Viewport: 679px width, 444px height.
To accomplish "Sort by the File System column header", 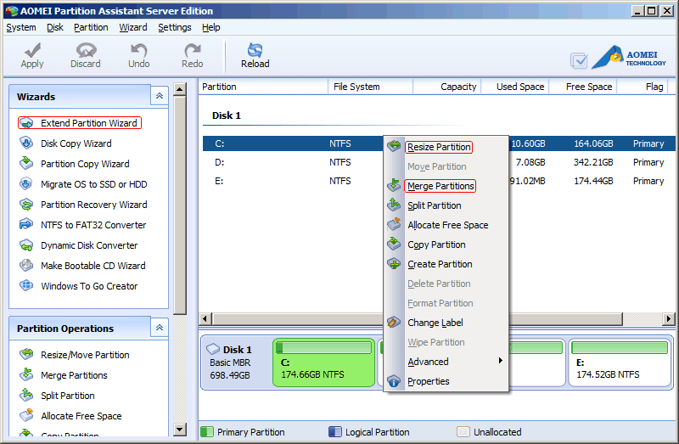I will pyautogui.click(x=370, y=87).
